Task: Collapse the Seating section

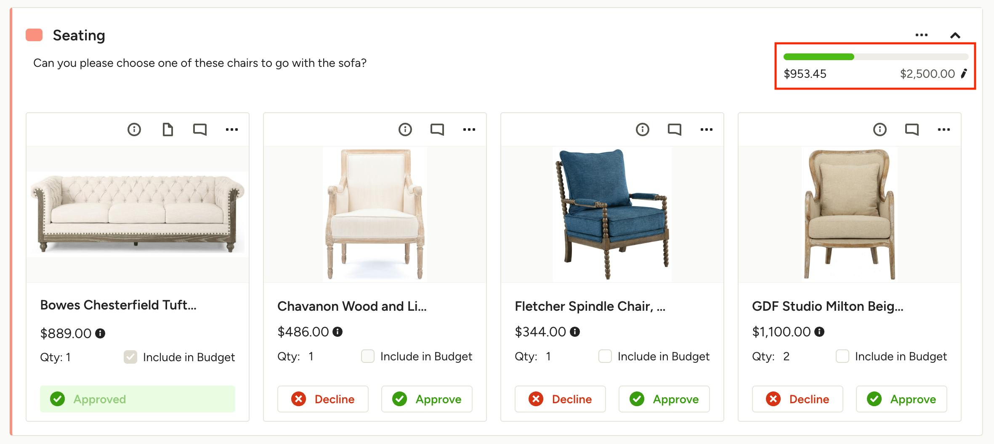Action: 955,36
